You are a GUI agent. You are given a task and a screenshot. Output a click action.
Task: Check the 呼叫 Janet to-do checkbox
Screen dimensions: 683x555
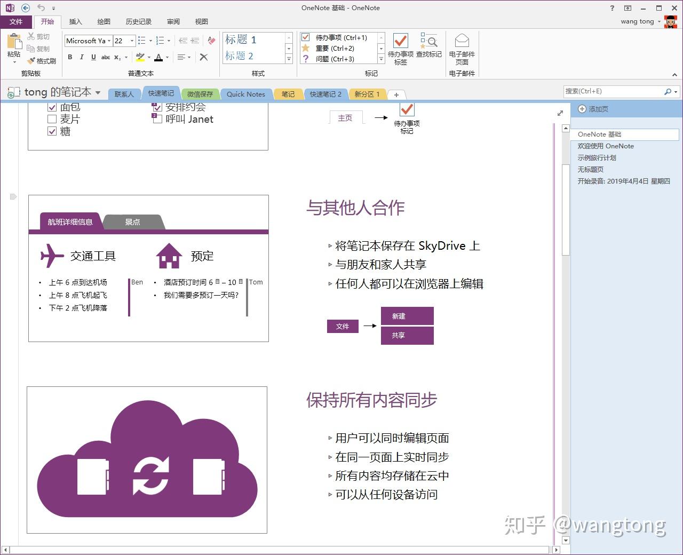coord(157,119)
